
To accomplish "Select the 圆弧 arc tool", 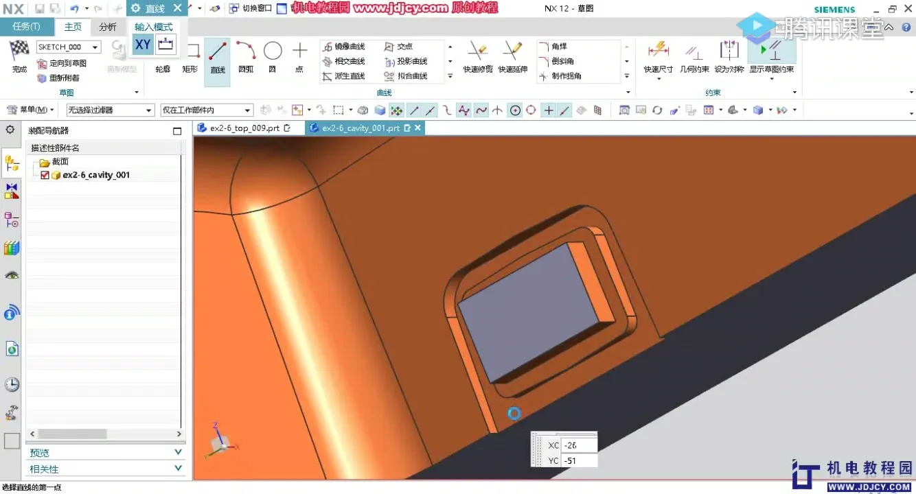I will coord(246,53).
